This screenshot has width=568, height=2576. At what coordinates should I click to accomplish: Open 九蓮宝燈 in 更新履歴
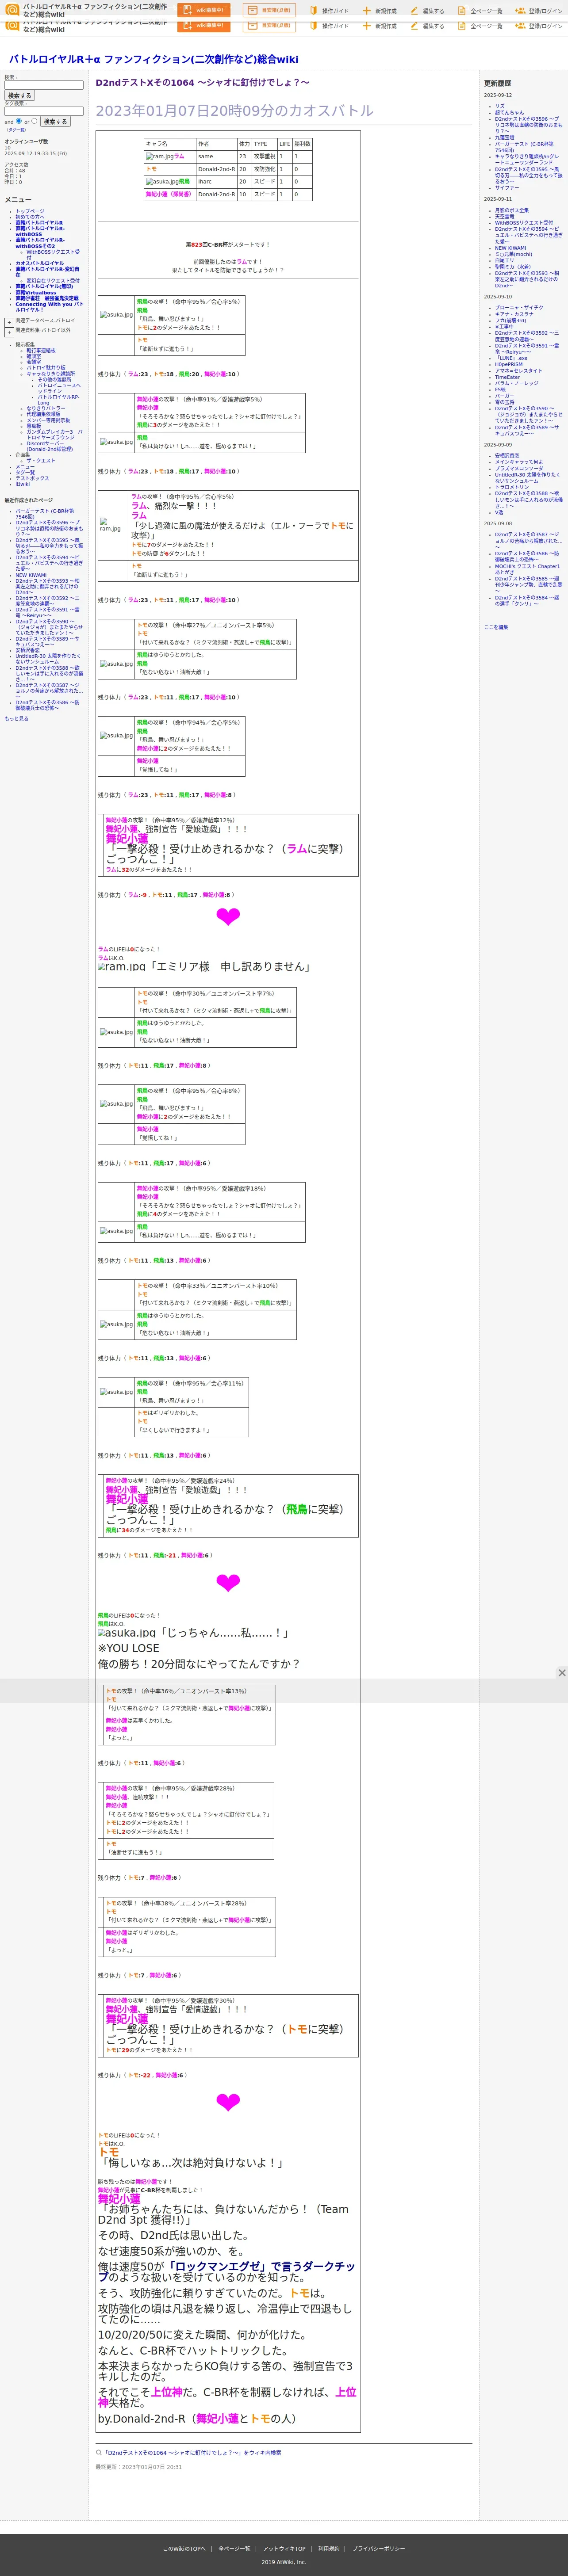coord(505,137)
